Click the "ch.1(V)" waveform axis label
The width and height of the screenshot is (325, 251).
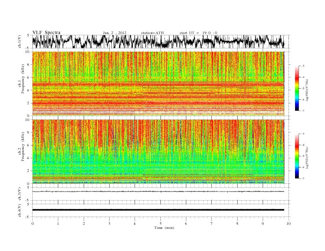coord(19,41)
